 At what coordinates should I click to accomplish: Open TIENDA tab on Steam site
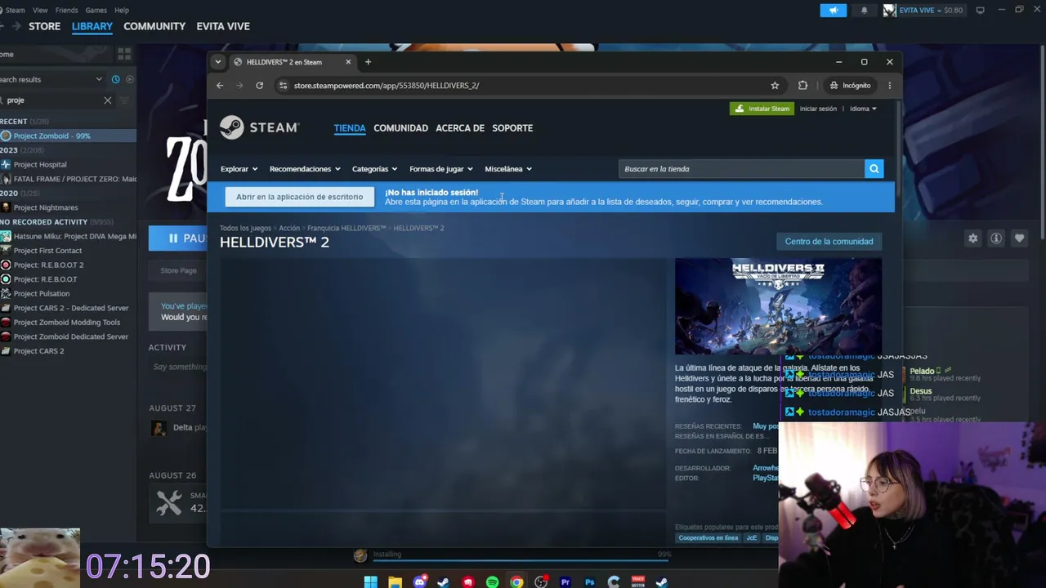pos(350,128)
